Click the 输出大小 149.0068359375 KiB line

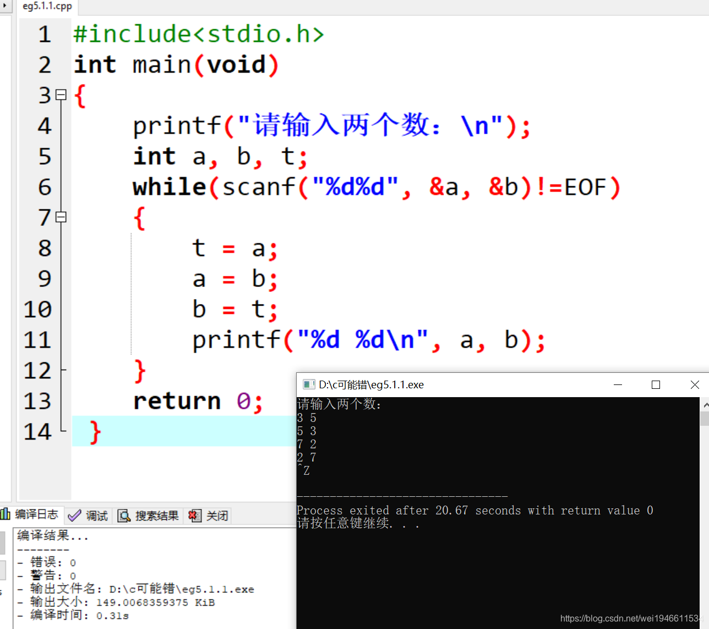point(116,602)
